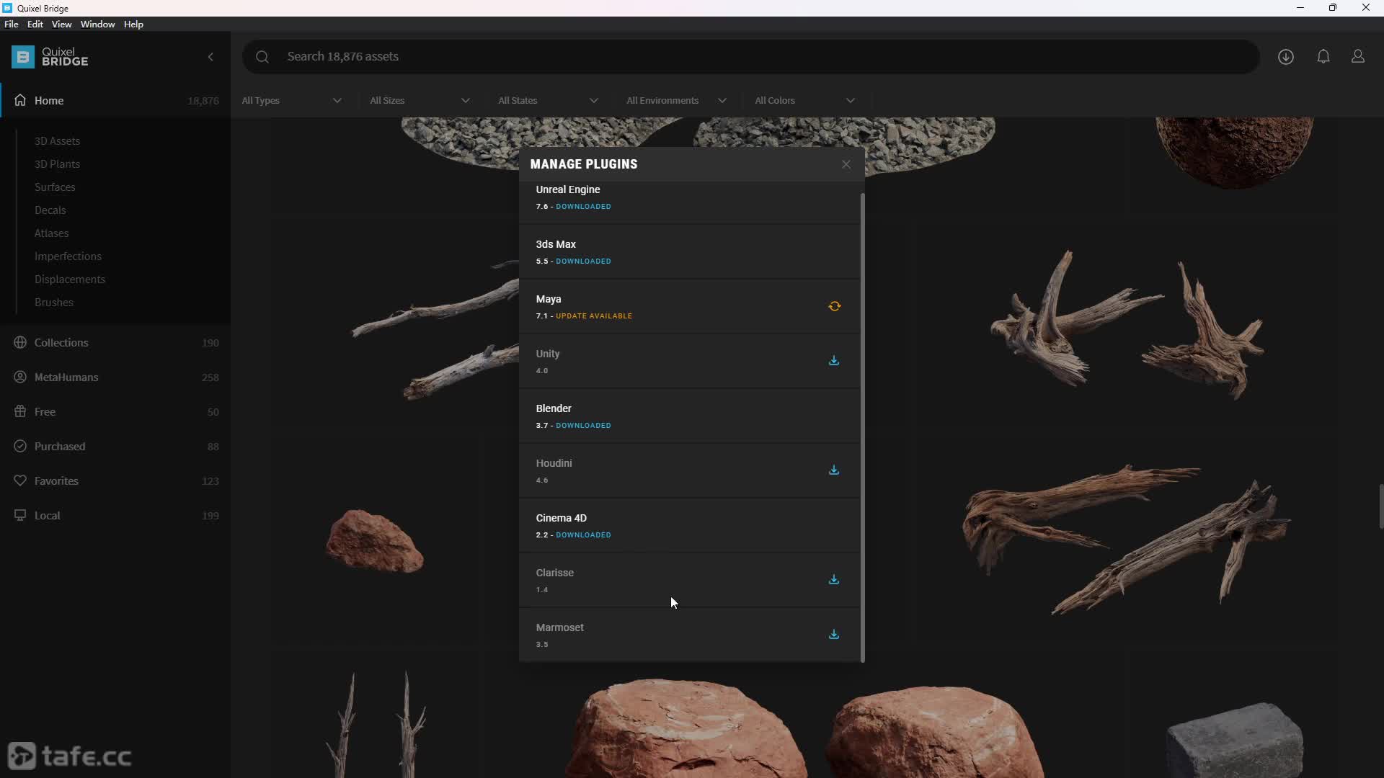Update the Maya plugin via refresh icon

[x=834, y=306]
